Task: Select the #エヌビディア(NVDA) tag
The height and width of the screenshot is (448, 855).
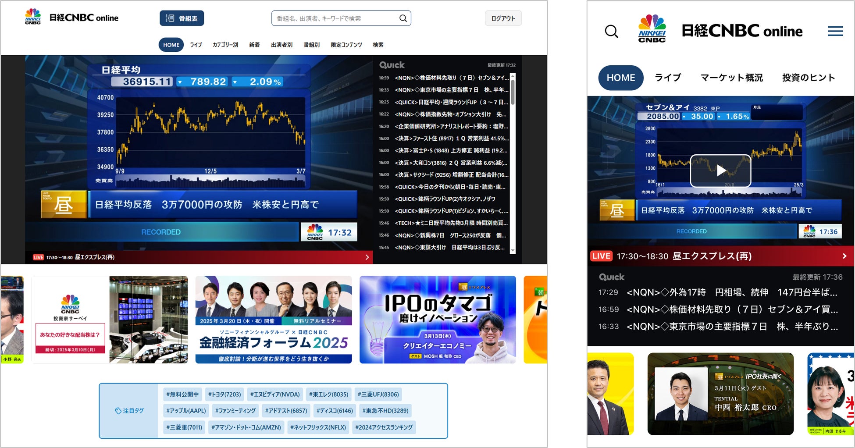Action: [275, 394]
